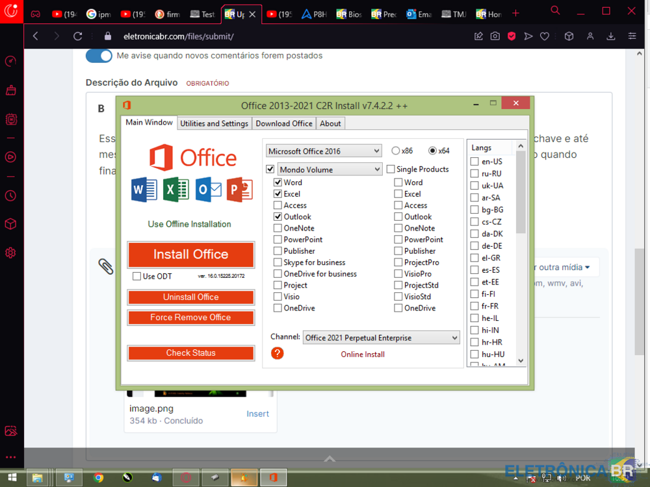Viewport: 650px width, 487px height.
Task: Open the browser downloads icon
Action: click(x=611, y=36)
